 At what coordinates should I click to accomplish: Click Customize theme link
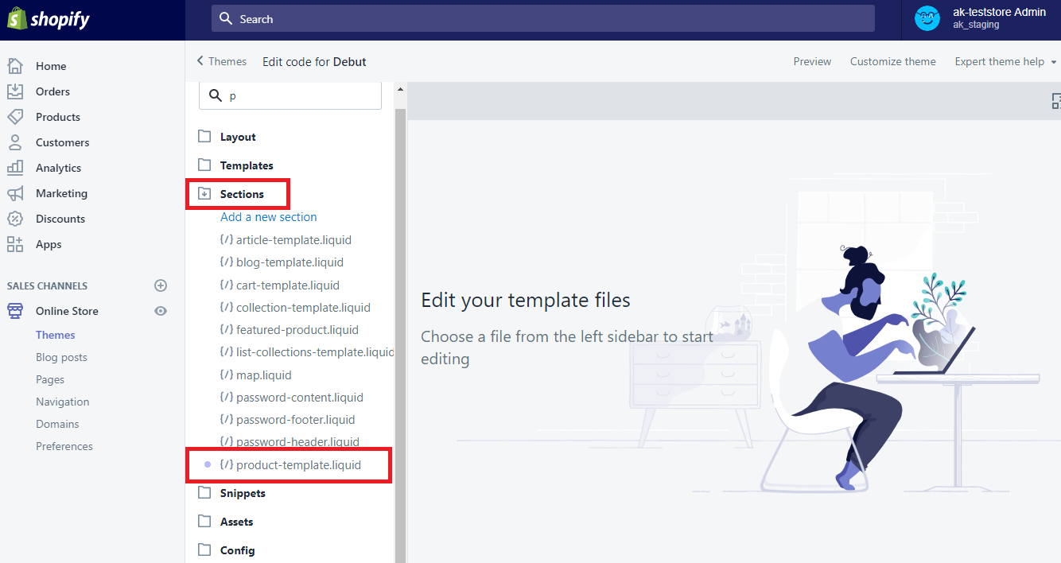(892, 61)
